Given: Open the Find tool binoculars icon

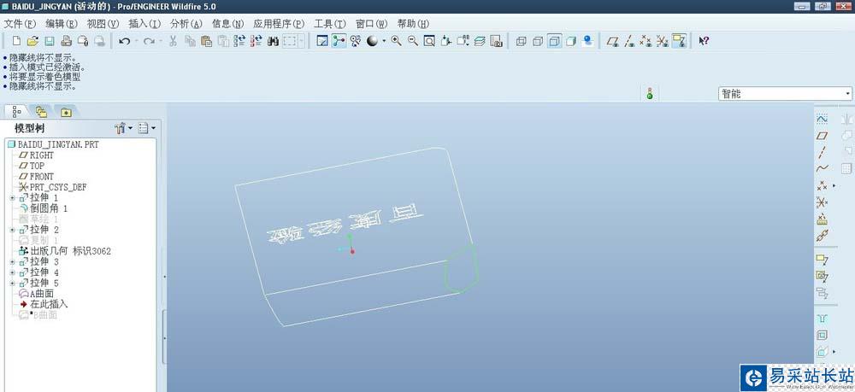Looking at the screenshot, I should point(274,41).
